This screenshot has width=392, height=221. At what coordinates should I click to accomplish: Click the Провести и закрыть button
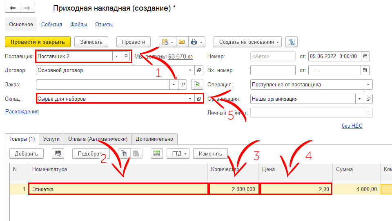pyautogui.click(x=38, y=42)
